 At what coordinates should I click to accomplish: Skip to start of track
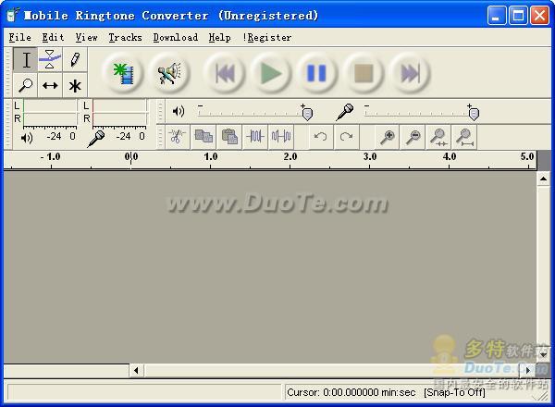(225, 73)
